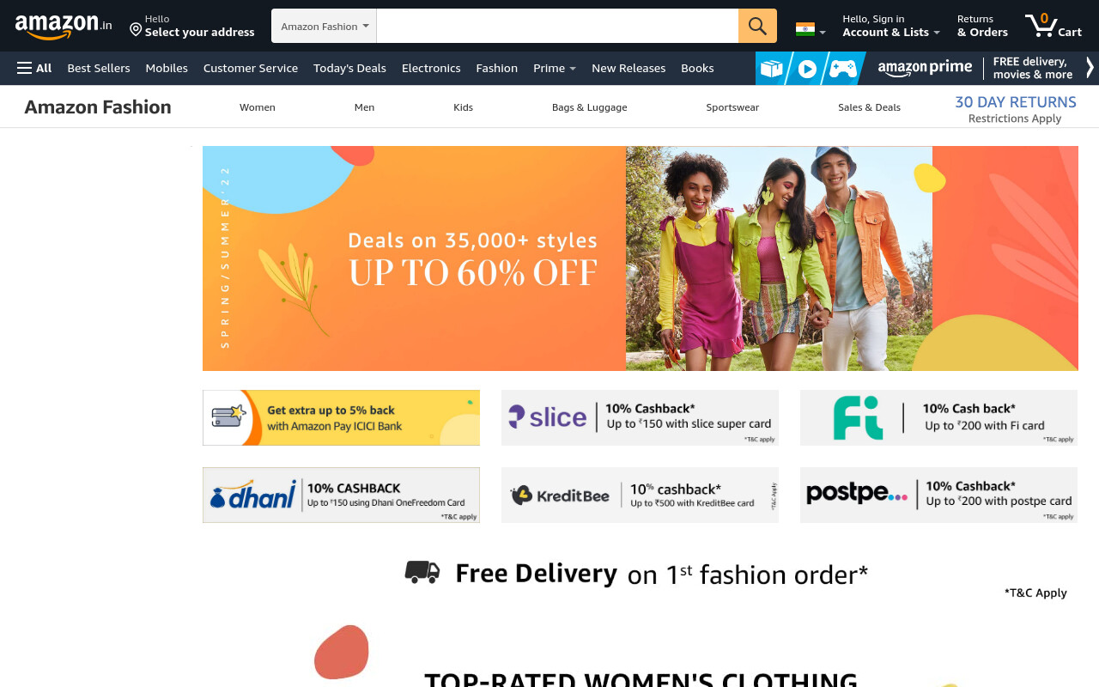Open the slice 10% Cashback offer banner

click(640, 417)
